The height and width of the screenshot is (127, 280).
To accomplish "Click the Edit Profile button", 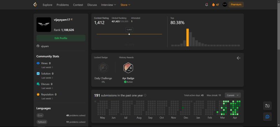I will coord(61,38).
